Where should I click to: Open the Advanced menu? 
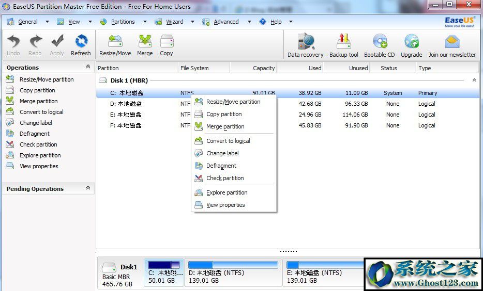[226, 22]
